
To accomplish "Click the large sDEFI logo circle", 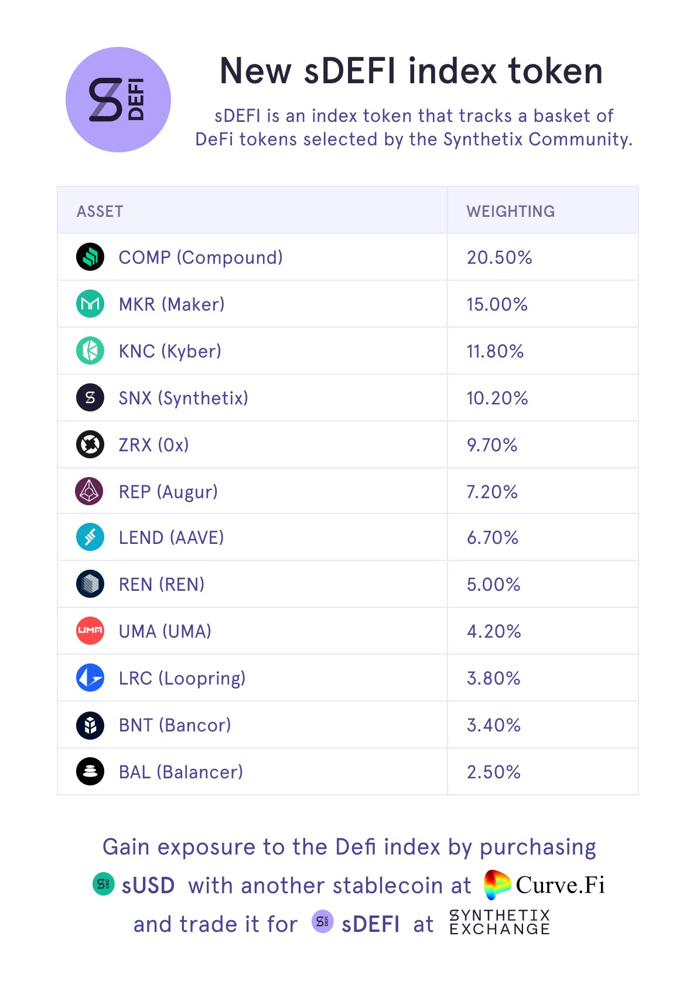I will (118, 100).
